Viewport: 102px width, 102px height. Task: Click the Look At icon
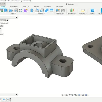point(67,95)
